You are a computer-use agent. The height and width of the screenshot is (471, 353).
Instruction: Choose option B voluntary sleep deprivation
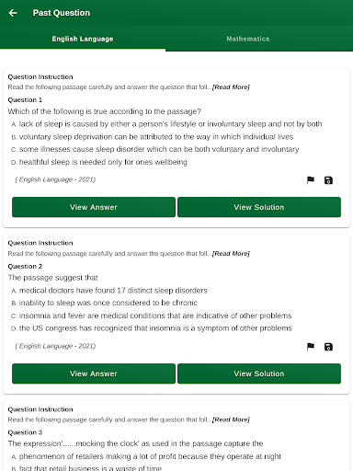(x=152, y=137)
